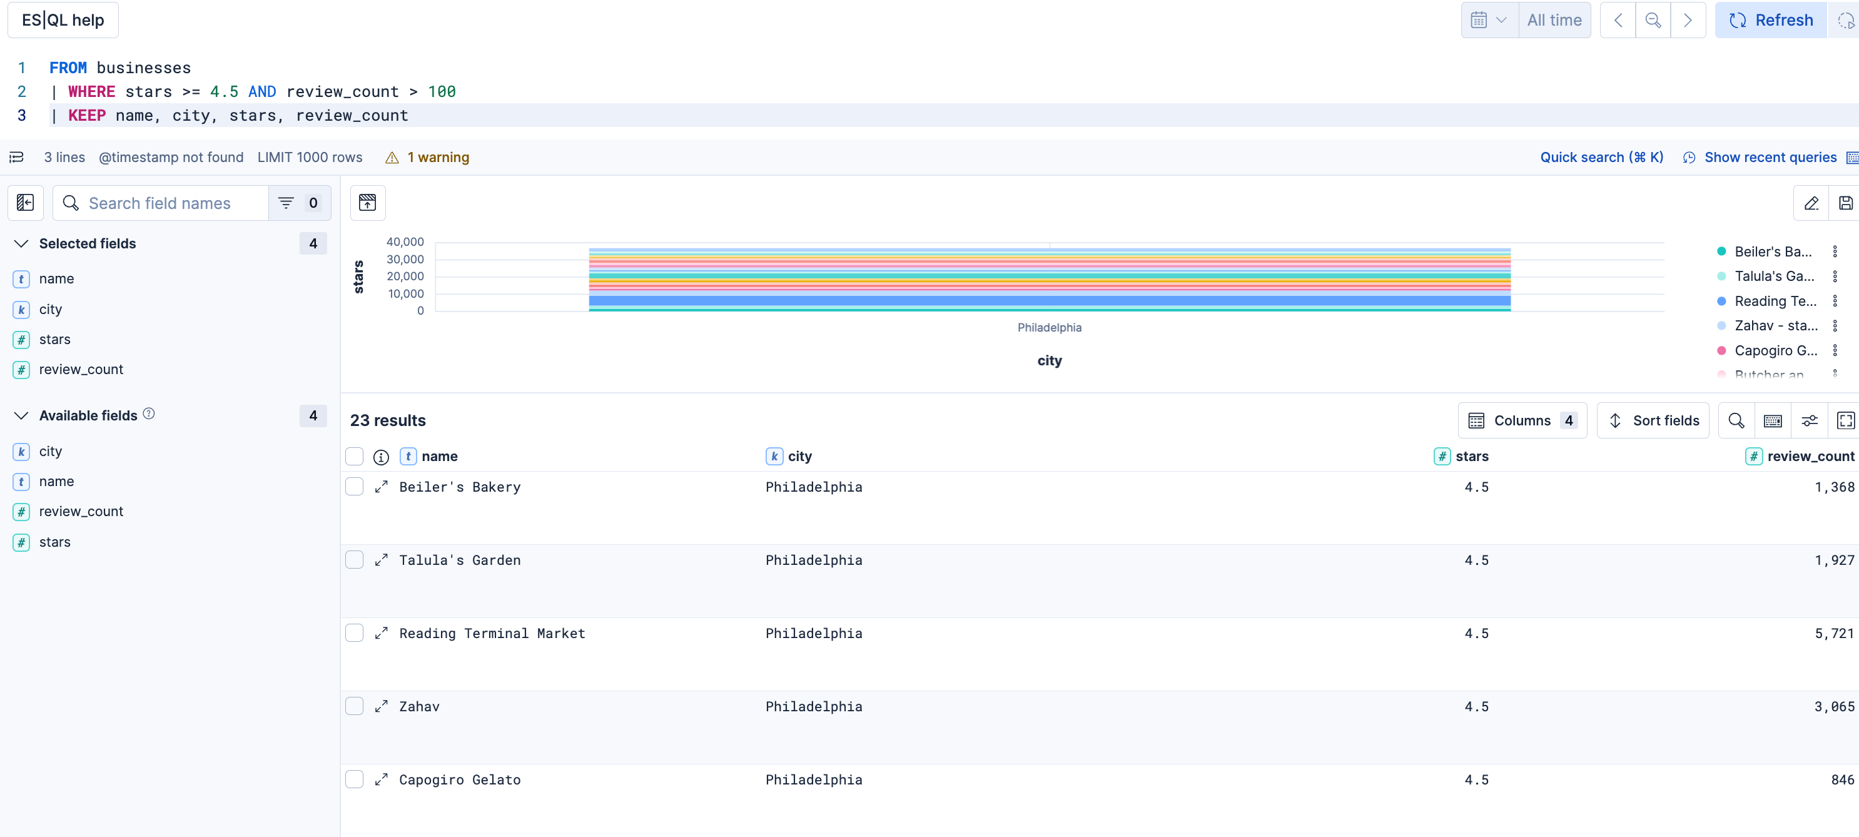Open the date quick menu calendar dropdown

coord(1488,20)
